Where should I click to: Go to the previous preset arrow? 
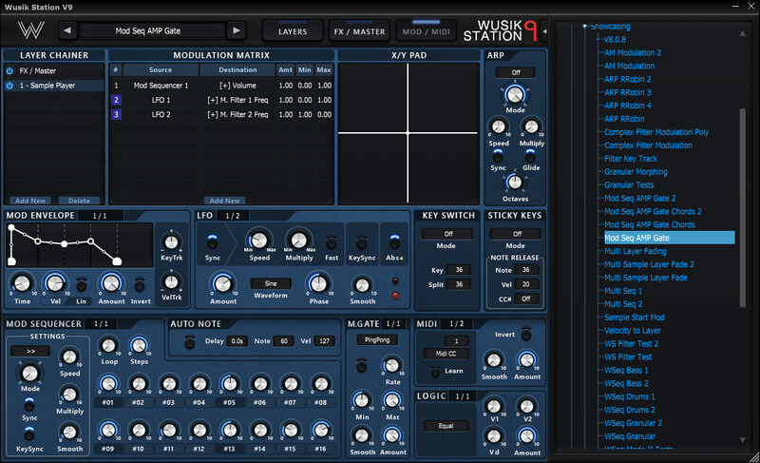click(67, 30)
